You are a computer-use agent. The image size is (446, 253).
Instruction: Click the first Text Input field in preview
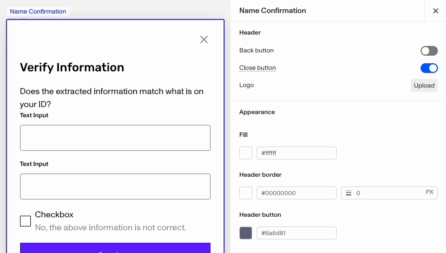pyautogui.click(x=115, y=138)
